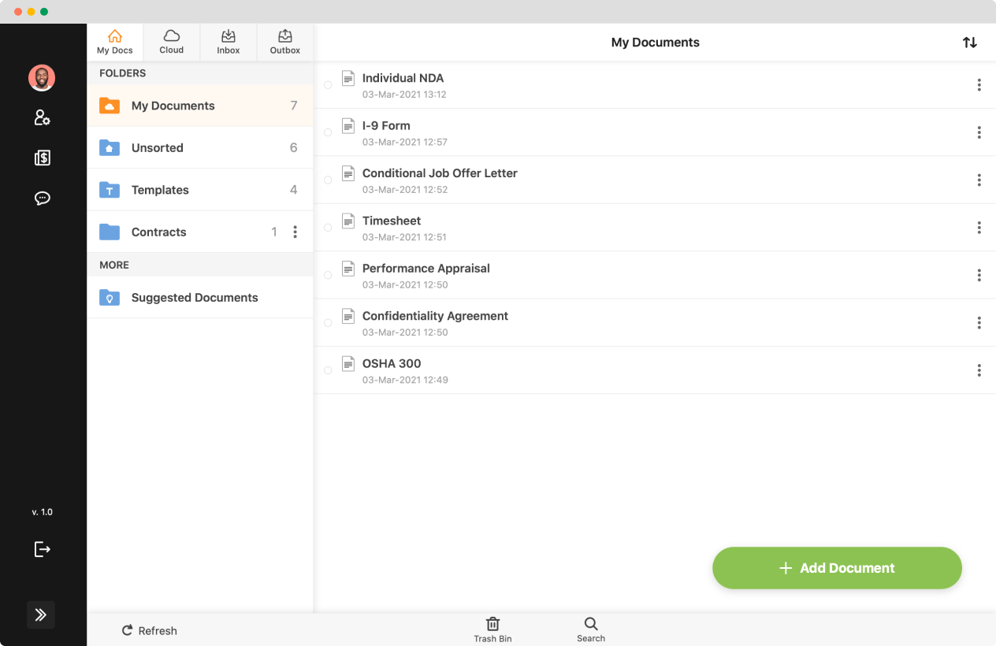Select the I-9 Form document circle
The image size is (996, 646).
(x=328, y=132)
